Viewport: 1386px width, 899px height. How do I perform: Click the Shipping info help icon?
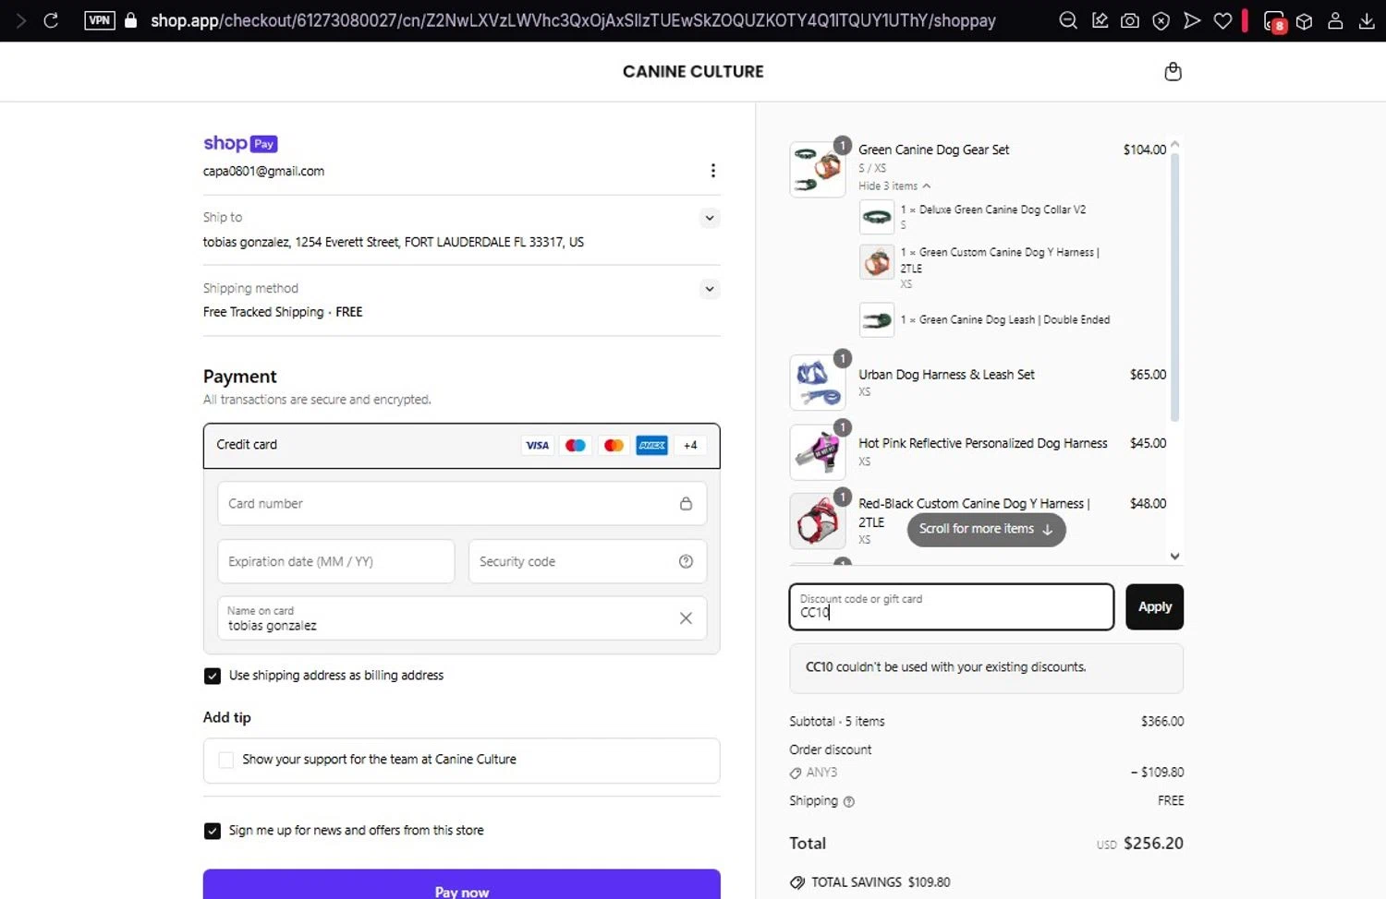click(849, 802)
